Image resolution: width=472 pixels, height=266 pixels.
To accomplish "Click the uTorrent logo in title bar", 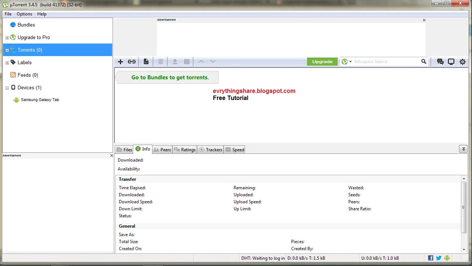I will point(5,4).
